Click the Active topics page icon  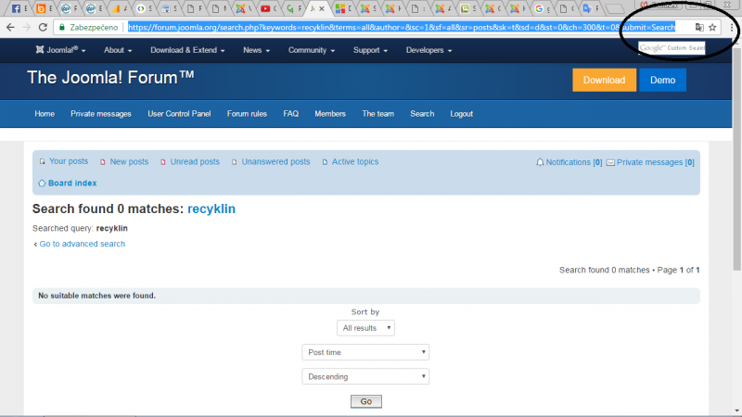325,162
